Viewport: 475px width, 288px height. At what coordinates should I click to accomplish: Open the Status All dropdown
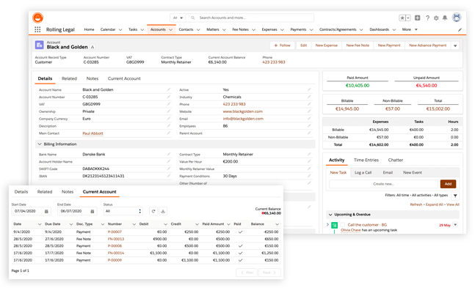pos(123,211)
